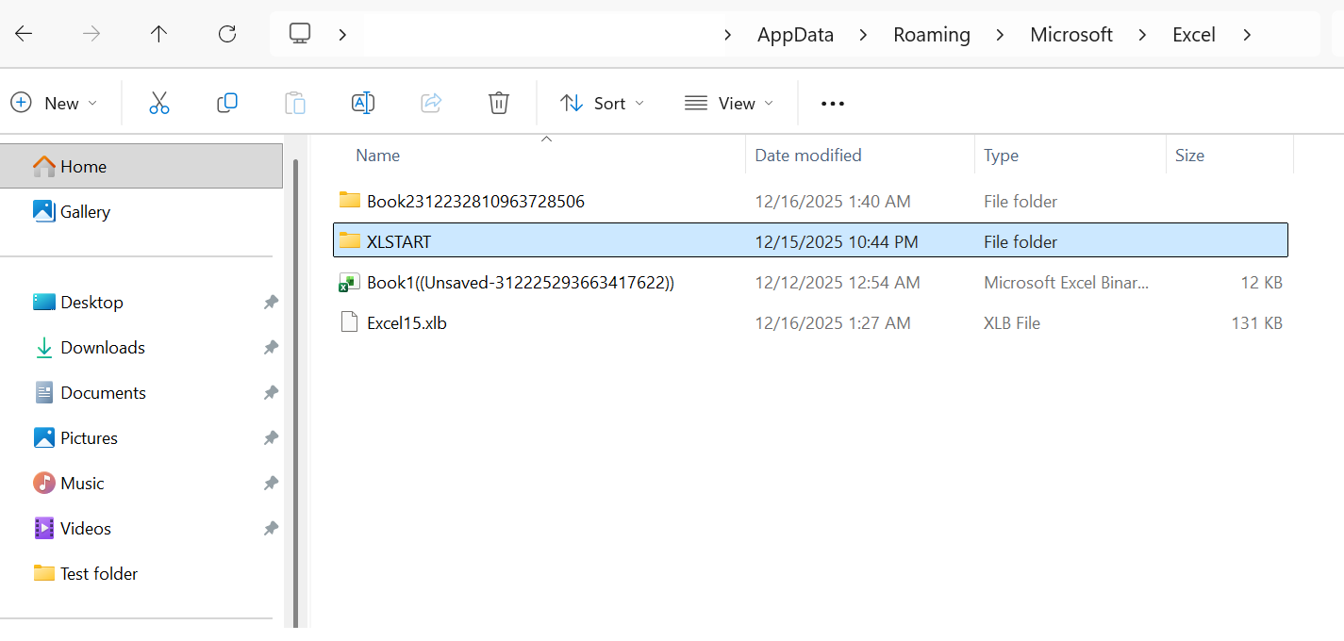Expand chevron after AppData breadcrumb
This screenshot has width=1344, height=641.
pyautogui.click(x=863, y=35)
